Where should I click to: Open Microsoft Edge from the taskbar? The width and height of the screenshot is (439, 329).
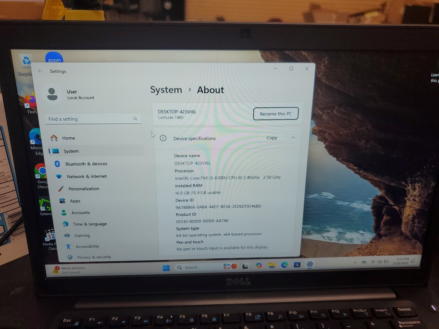284,265
